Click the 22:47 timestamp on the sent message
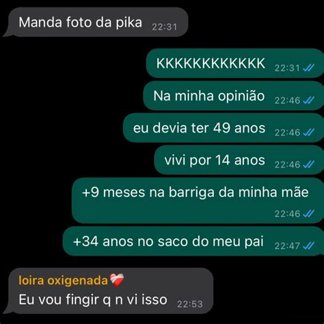This screenshot has width=324, height=324. (287, 246)
